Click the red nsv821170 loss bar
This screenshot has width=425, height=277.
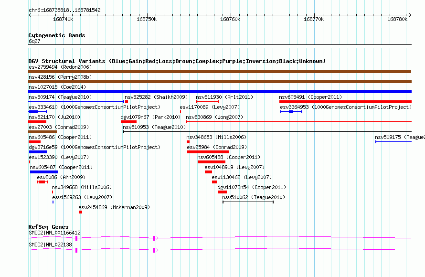pyautogui.click(x=37, y=122)
